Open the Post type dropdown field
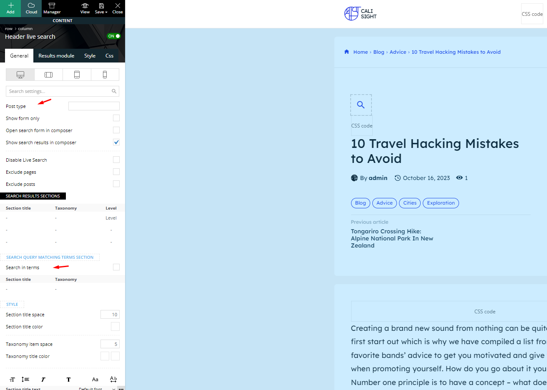The image size is (547, 390). (x=94, y=106)
